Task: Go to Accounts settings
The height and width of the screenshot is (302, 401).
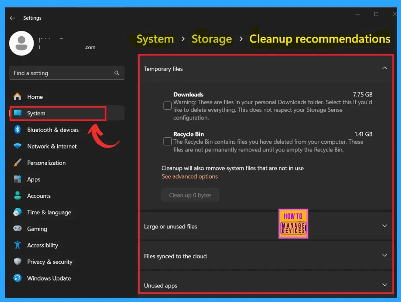Action: (67, 196)
